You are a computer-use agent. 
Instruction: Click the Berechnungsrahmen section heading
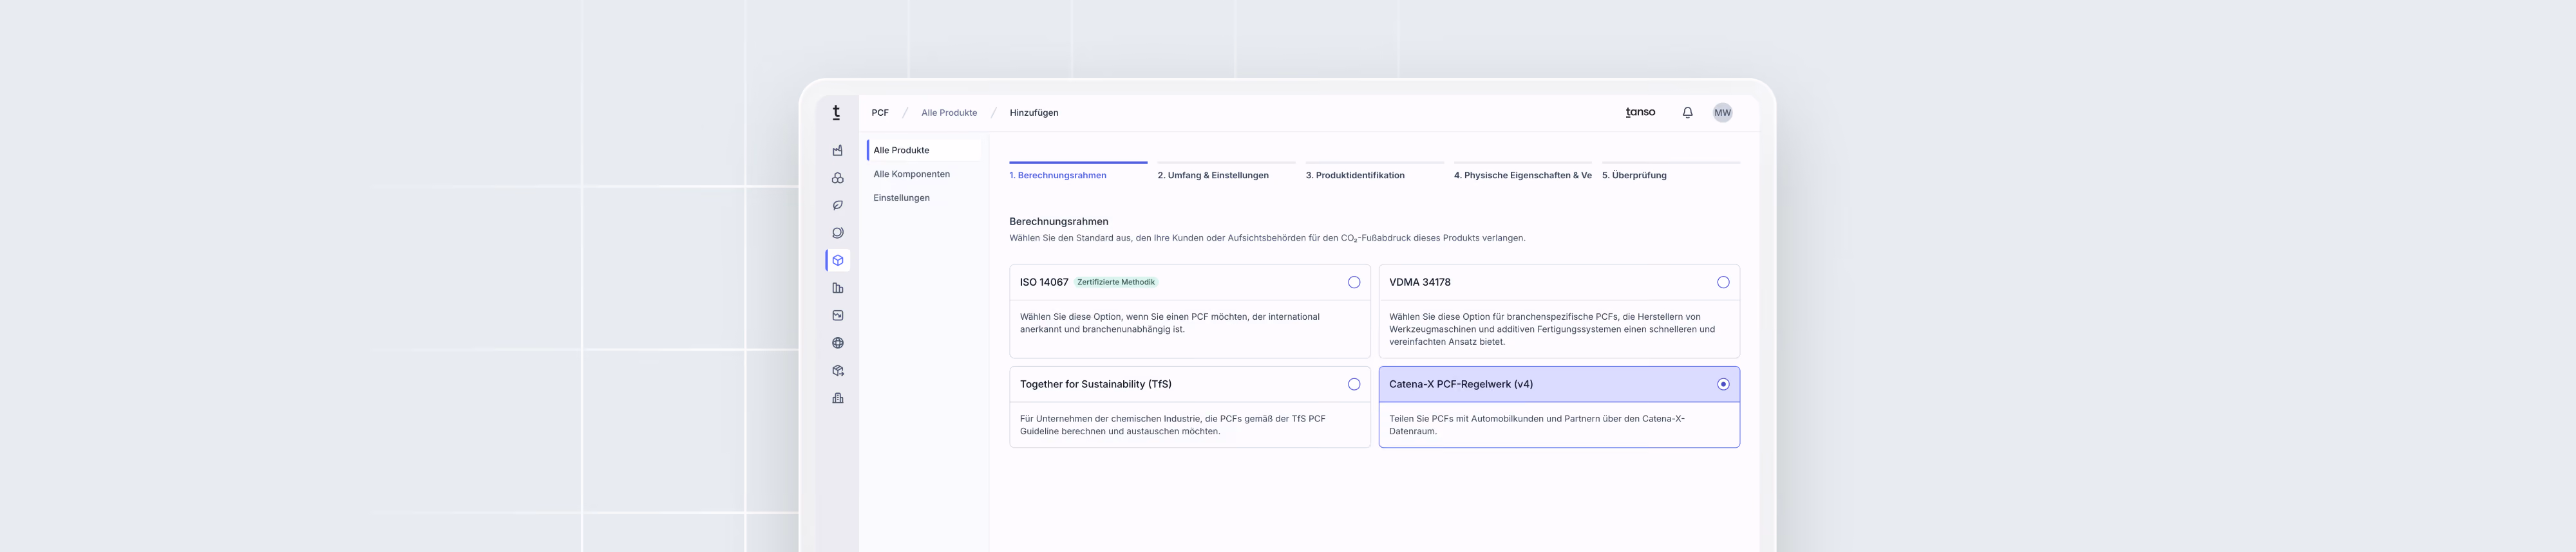[x=1059, y=221]
